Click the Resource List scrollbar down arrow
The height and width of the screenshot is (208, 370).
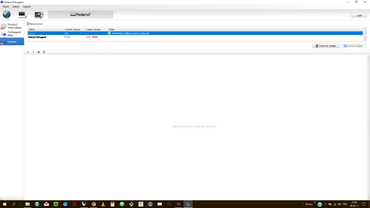[x=365, y=39]
